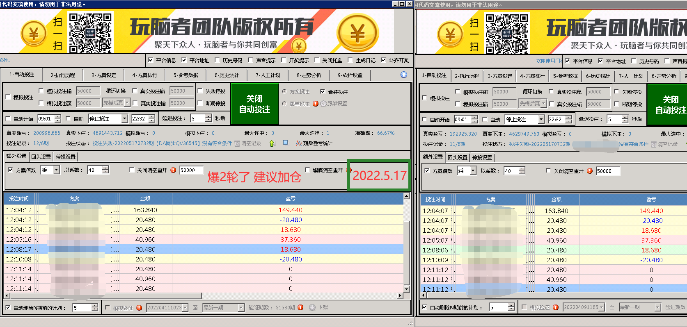Enable 自动开始 checkbox in left window
The width and height of the screenshot is (687, 327).
click(8, 119)
